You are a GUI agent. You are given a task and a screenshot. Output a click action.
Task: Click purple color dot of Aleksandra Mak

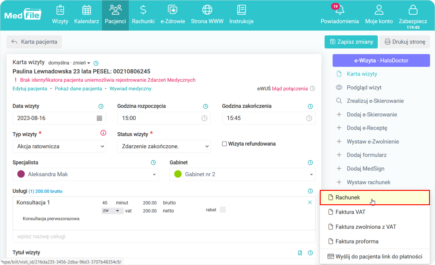click(21, 174)
